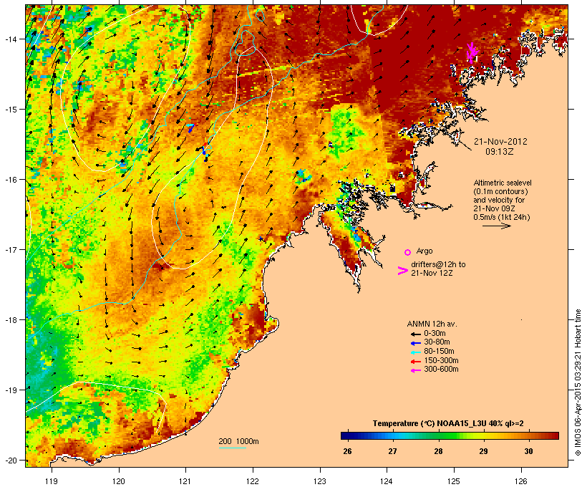Click the '30-80m' depth label
The image size is (587, 487).
point(437,342)
